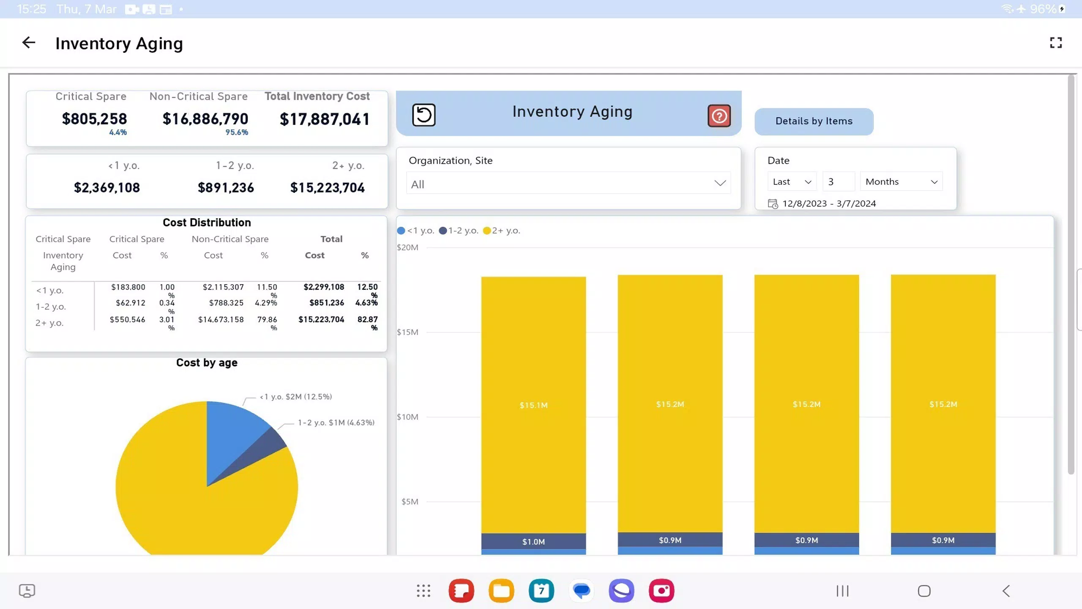This screenshot has width=1082, height=609.
Task: Toggle the 1-2 y.o. legend item
Action: [x=459, y=230]
